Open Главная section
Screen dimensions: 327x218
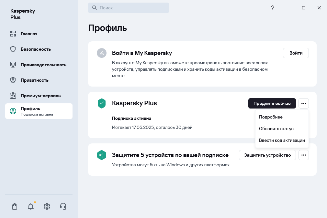[x=39, y=34]
